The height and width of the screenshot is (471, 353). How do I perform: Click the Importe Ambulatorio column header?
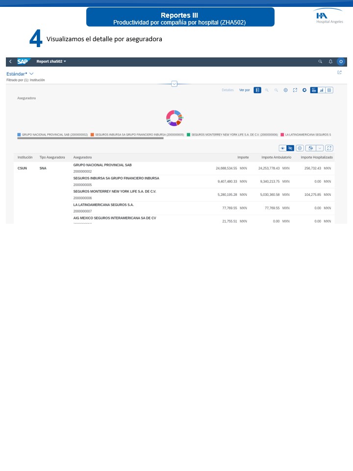pos(277,157)
